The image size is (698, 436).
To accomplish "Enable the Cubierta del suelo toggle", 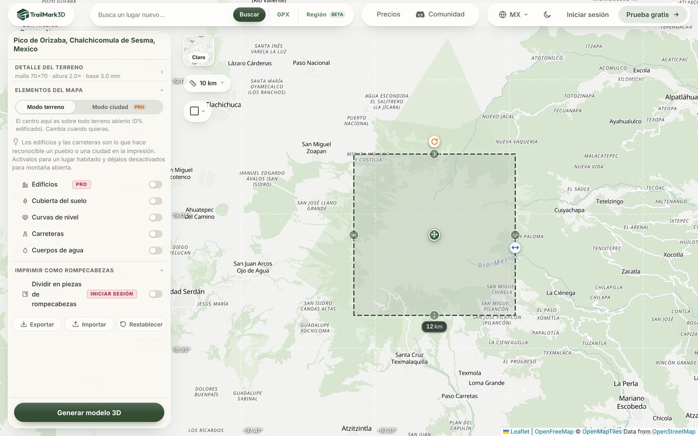I will [x=156, y=201].
